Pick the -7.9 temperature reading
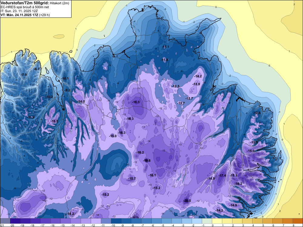303x227 pixels. point(24,75)
